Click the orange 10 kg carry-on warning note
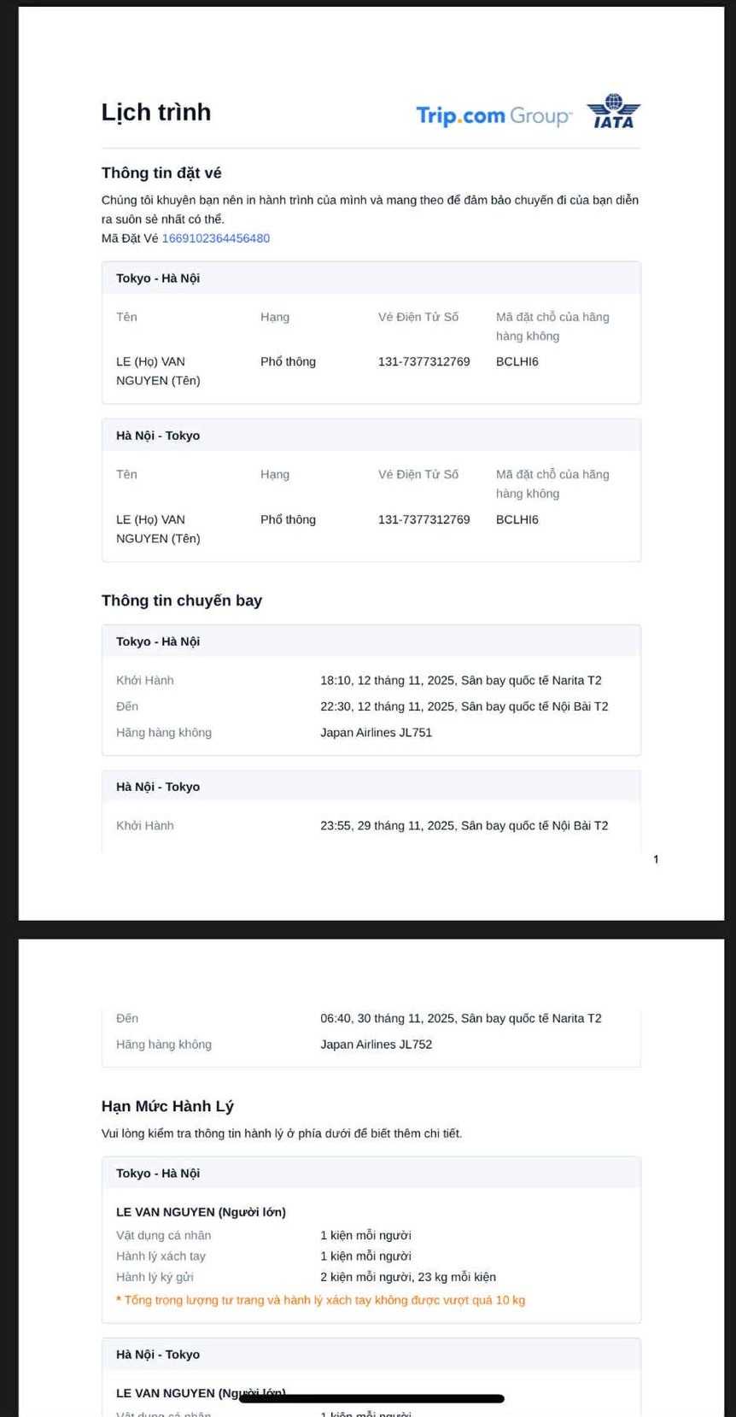 click(320, 1300)
